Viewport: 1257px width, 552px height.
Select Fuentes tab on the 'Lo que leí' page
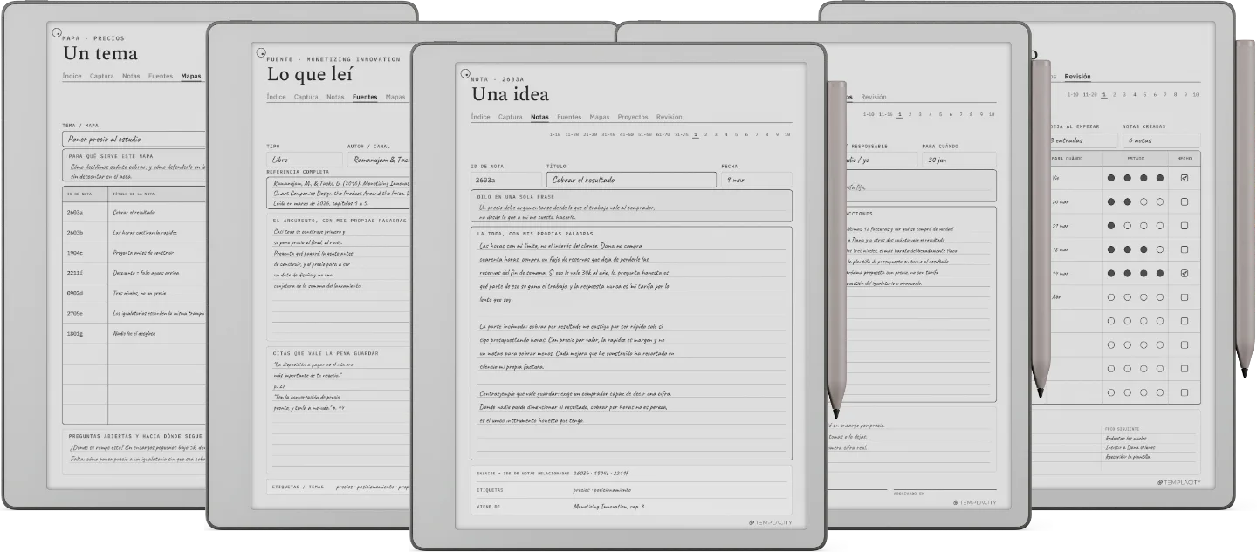tap(365, 97)
